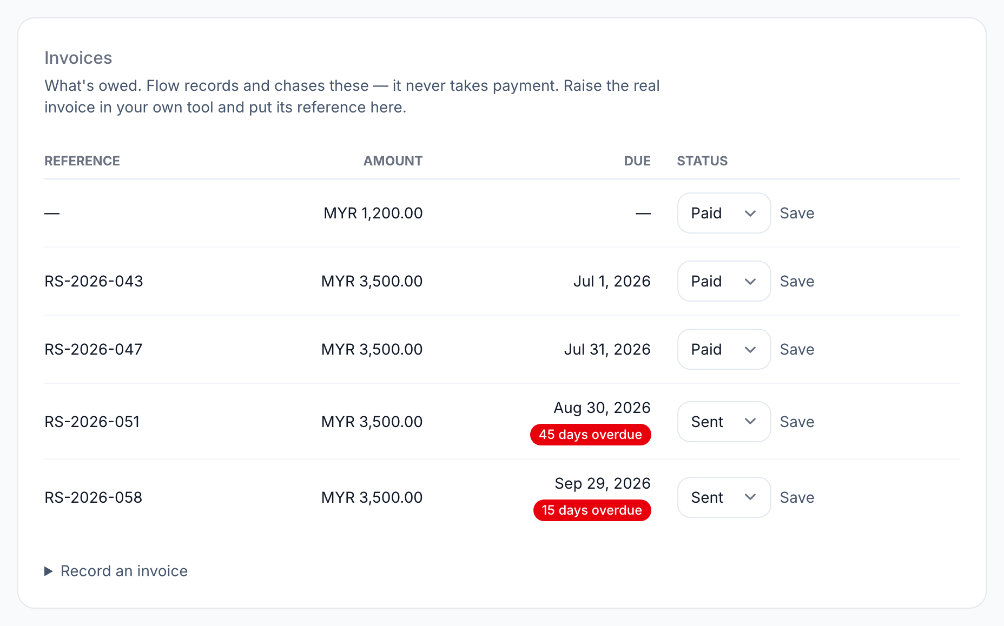Click the MYR 3,500.00 amount for RS-2026-058

372,497
